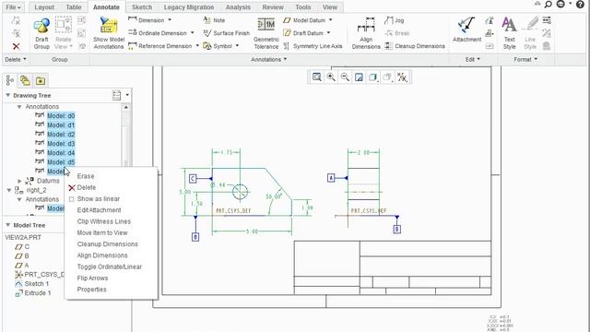Choose Properties in context menu
This screenshot has width=590, height=332.
tap(91, 289)
